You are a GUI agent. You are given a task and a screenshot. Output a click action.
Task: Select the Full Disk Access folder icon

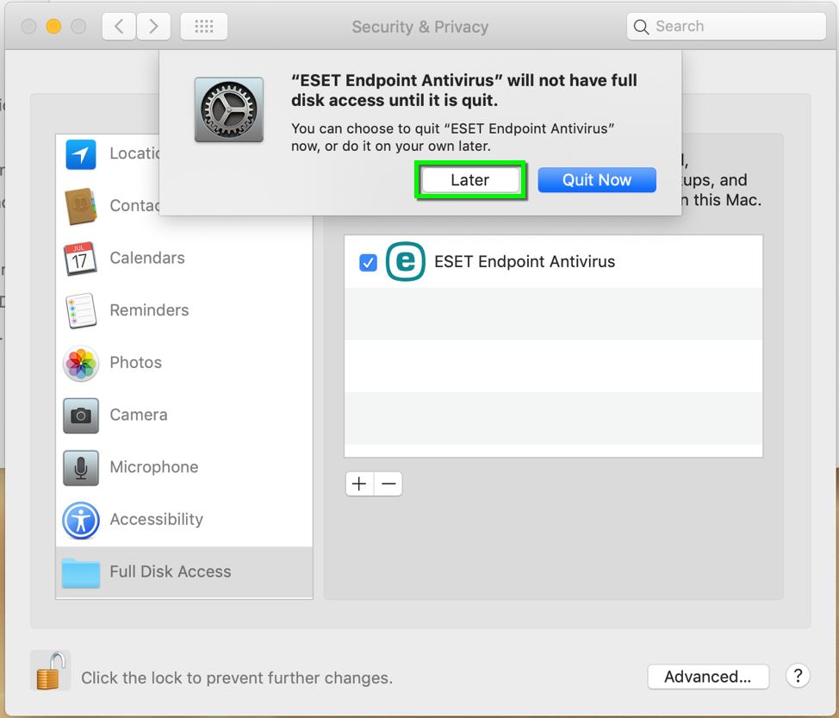pyautogui.click(x=81, y=572)
